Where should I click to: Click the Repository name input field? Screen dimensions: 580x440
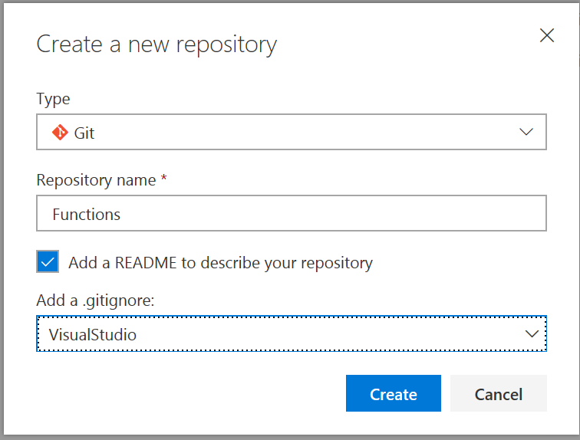(292, 214)
